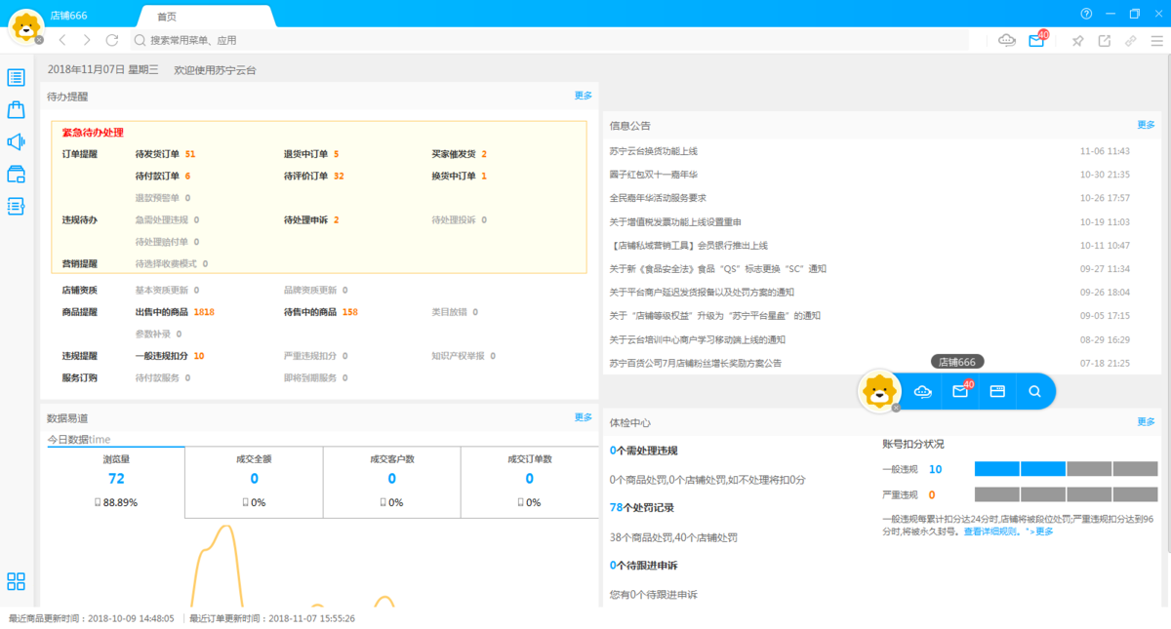
Task: Open the window icon in floating lion bar
Action: tap(997, 391)
